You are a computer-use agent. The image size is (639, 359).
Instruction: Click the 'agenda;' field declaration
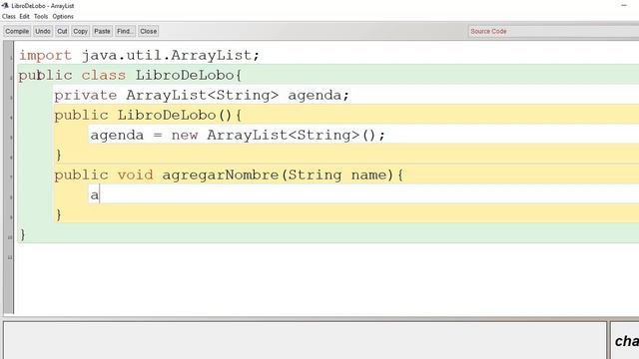click(319, 96)
